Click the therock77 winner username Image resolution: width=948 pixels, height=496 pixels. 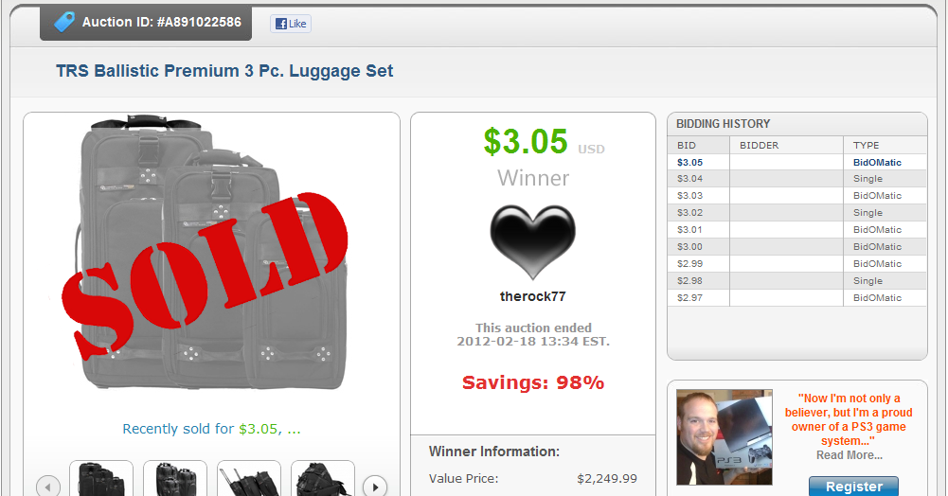point(532,296)
